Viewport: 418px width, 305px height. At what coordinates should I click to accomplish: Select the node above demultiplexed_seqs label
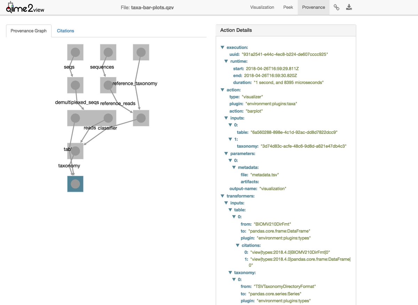point(75,85)
